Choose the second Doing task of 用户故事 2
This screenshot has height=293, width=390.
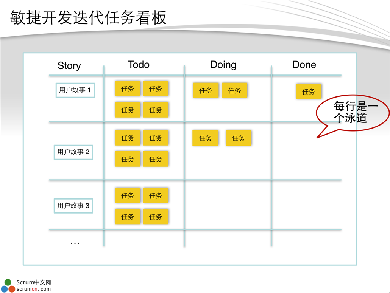238,138
